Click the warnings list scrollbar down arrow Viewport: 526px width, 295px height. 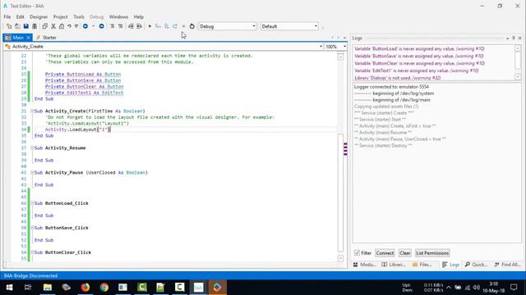point(518,77)
